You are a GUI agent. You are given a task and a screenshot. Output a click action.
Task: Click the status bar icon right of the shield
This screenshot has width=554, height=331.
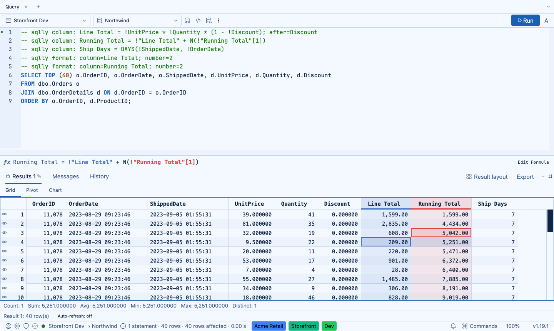pyautogui.click(x=35, y=326)
